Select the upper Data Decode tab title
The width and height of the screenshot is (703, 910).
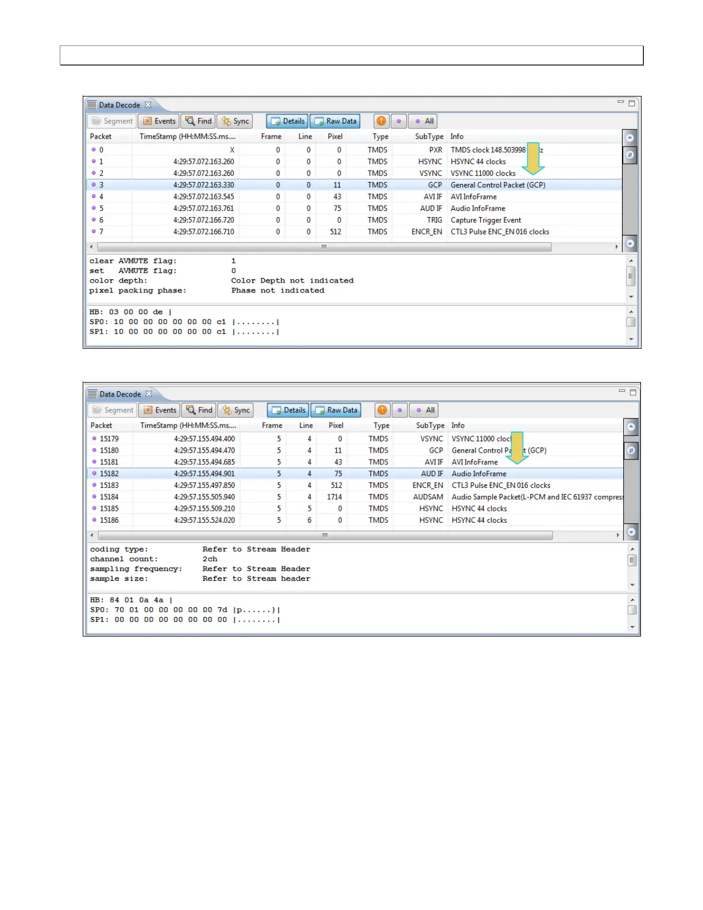(119, 105)
